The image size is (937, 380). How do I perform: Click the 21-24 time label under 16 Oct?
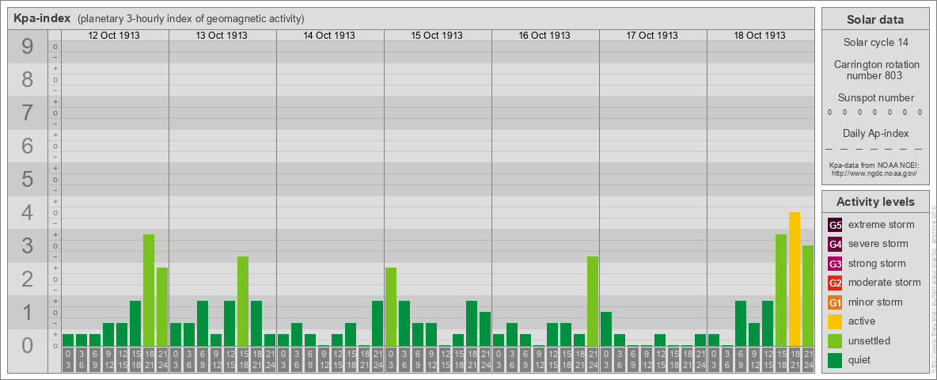592,360
